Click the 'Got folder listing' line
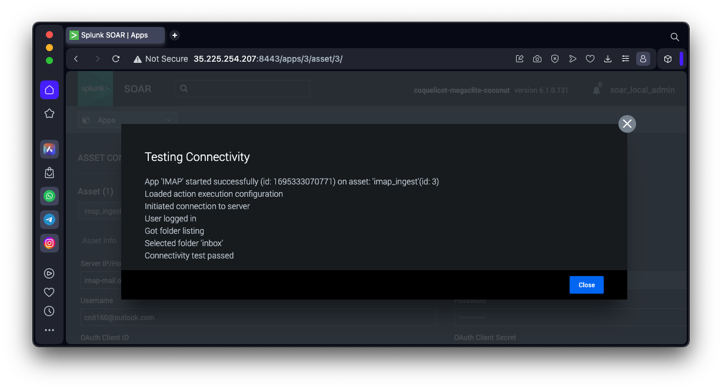Image resolution: width=722 pixels, height=390 pixels. coord(174,231)
